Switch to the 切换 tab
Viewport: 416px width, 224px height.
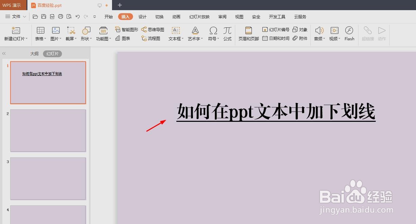click(x=159, y=17)
